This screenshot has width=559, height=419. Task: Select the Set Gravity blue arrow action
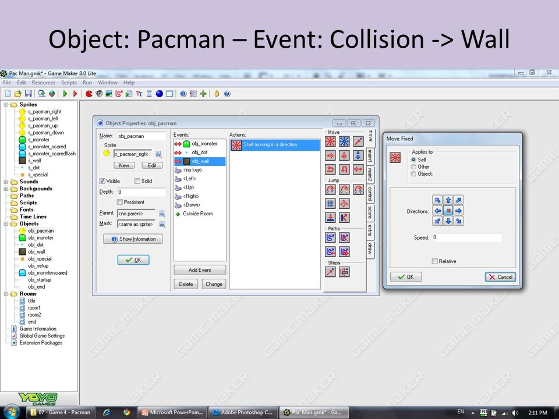[x=358, y=155]
